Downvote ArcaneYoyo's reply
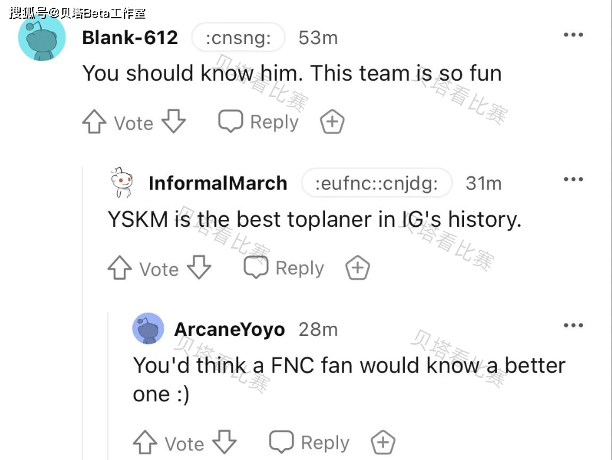The height and width of the screenshot is (460, 612). 225,442
